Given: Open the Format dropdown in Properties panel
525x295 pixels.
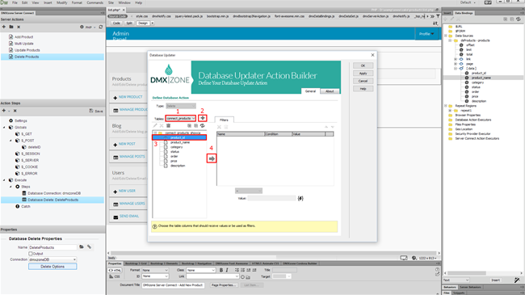Looking at the screenshot, I should pos(155,270).
